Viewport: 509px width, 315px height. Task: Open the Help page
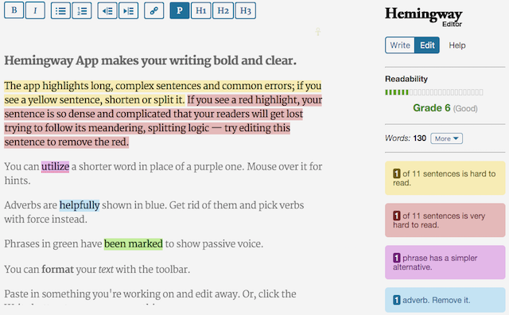point(457,45)
